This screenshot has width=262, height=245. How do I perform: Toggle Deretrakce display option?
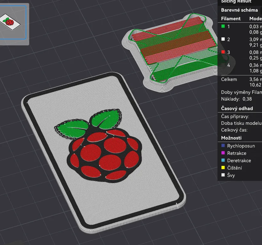223,160
